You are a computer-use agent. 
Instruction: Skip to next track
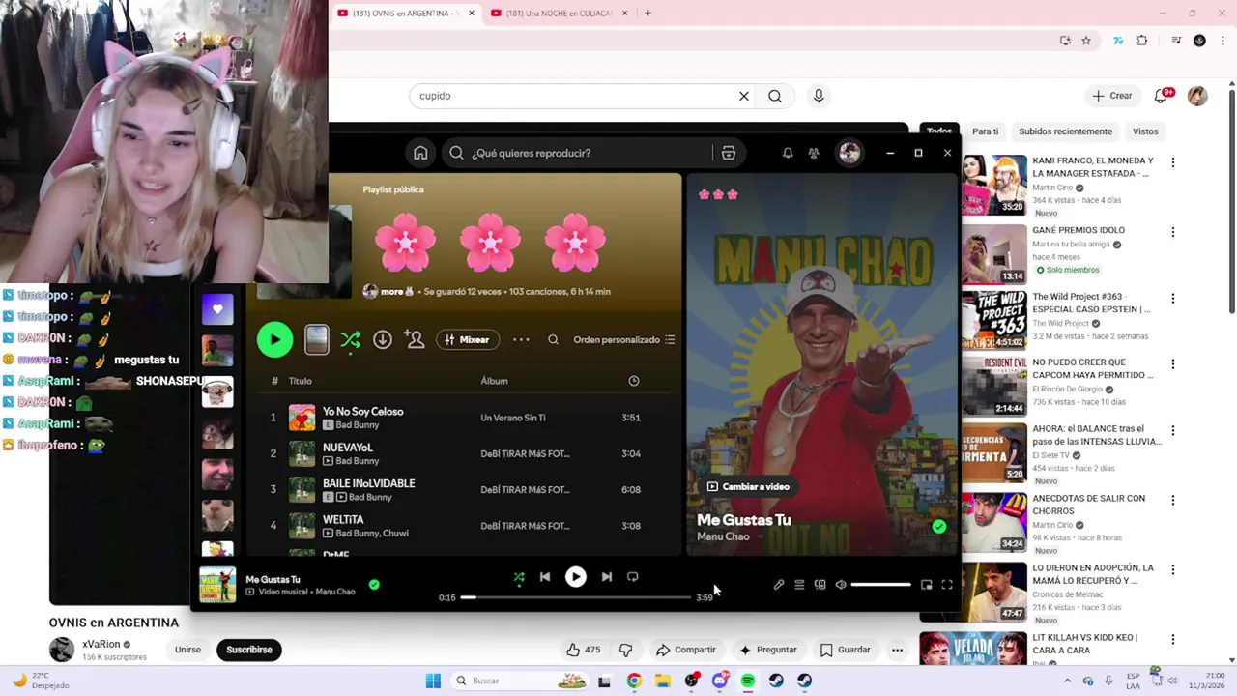coord(606,577)
